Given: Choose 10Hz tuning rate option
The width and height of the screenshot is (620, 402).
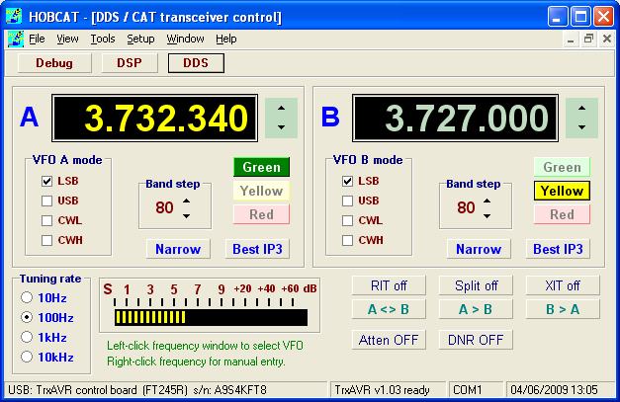Looking at the screenshot, I should coord(26,297).
